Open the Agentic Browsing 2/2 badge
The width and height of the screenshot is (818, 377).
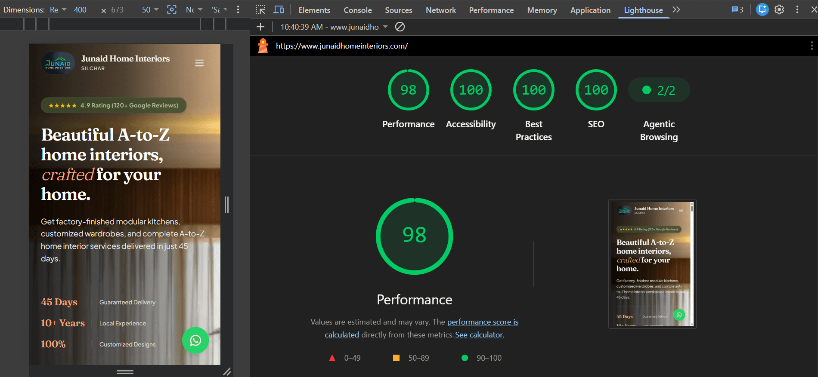point(659,90)
